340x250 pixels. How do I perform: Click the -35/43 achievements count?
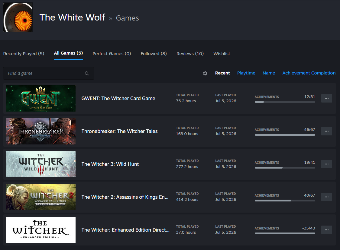309,228
